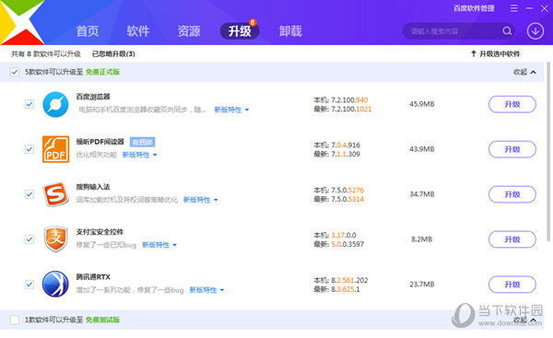Click the 支付宝安全控件 title text

pos(100,232)
